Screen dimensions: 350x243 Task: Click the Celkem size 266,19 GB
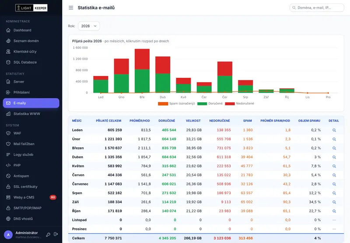(192, 238)
